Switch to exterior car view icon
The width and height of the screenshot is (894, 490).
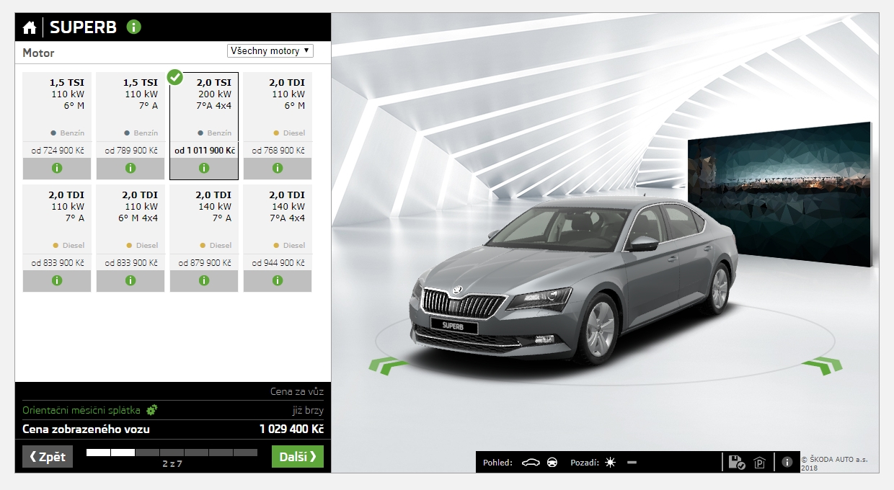pos(531,463)
